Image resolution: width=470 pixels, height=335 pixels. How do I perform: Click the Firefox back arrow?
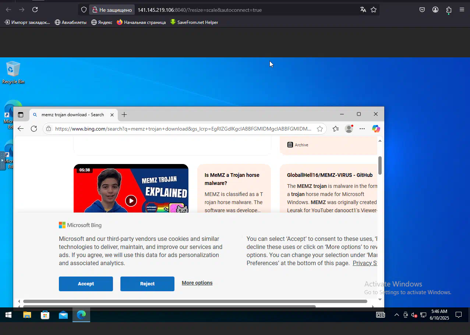(8, 10)
